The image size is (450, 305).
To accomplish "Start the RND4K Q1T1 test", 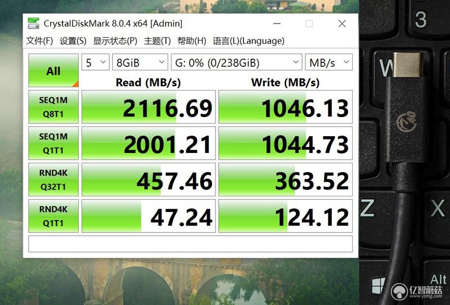I will coord(53,216).
